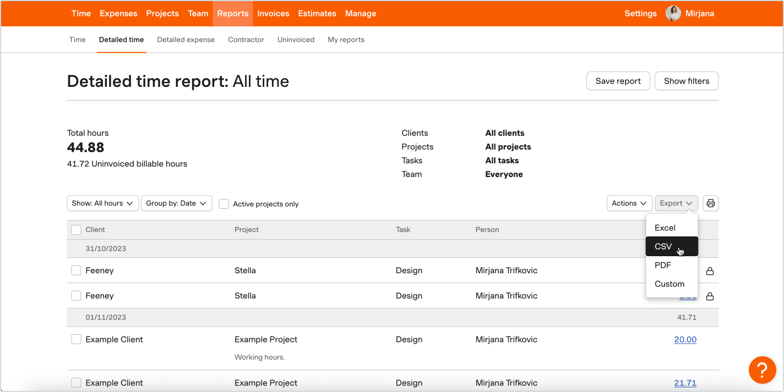
Task: Collapse the Export dropdown button
Action: pos(676,203)
